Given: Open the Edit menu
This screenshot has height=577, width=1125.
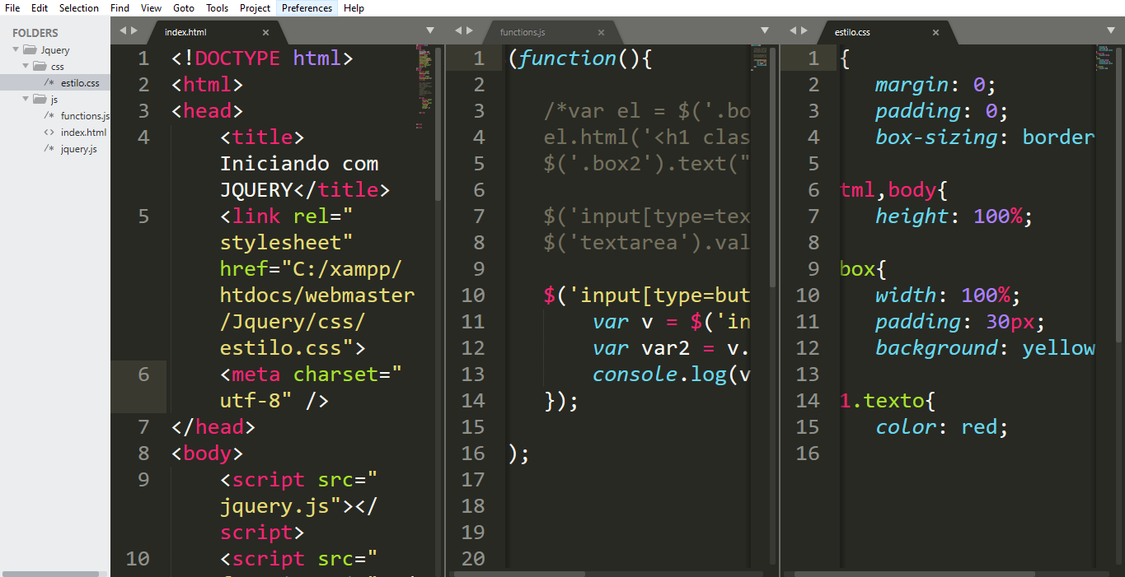Looking at the screenshot, I should tap(40, 8).
